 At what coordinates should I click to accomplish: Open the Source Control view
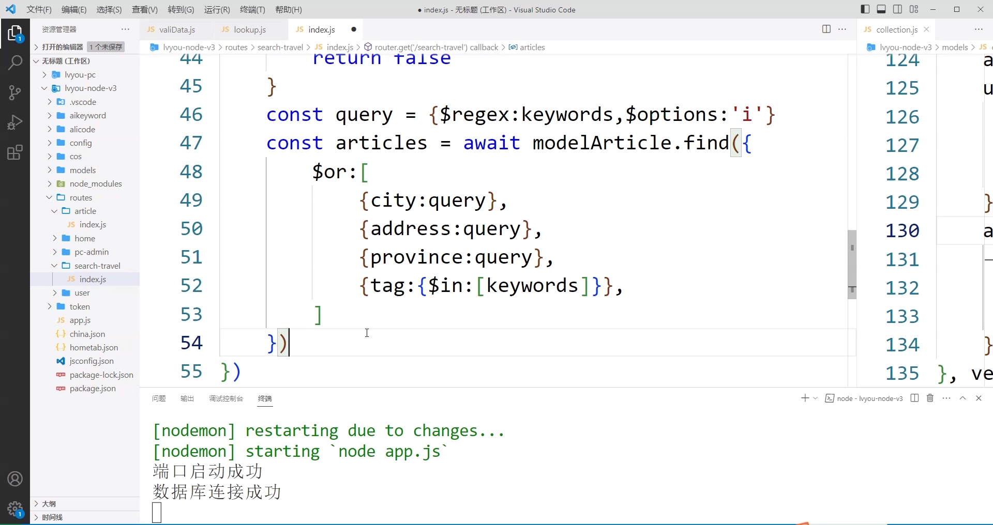click(x=15, y=92)
